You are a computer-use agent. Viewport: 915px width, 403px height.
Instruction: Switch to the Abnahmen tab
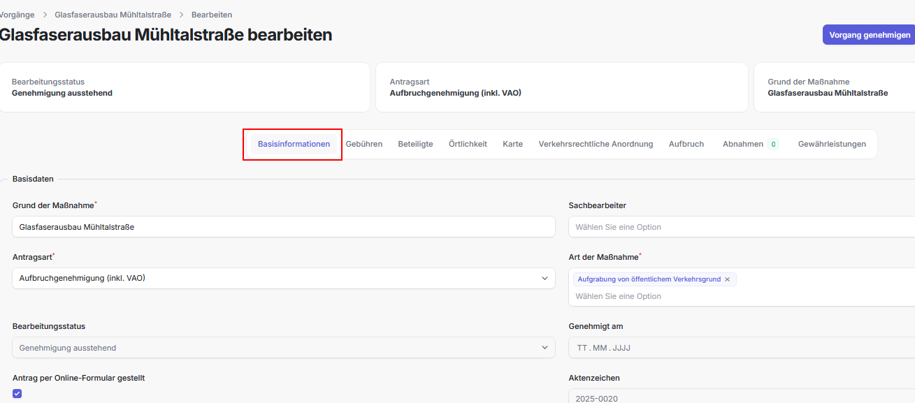point(742,144)
